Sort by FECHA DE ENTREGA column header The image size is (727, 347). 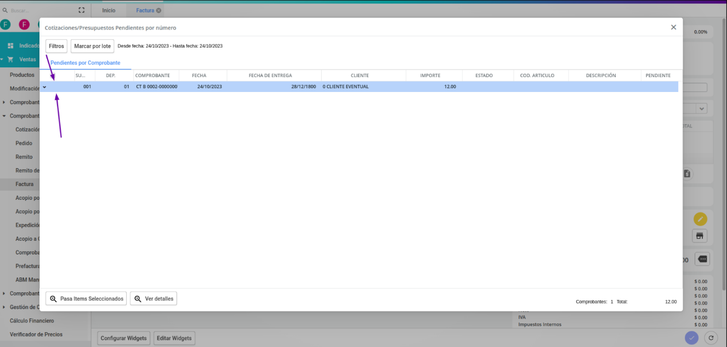tap(270, 76)
